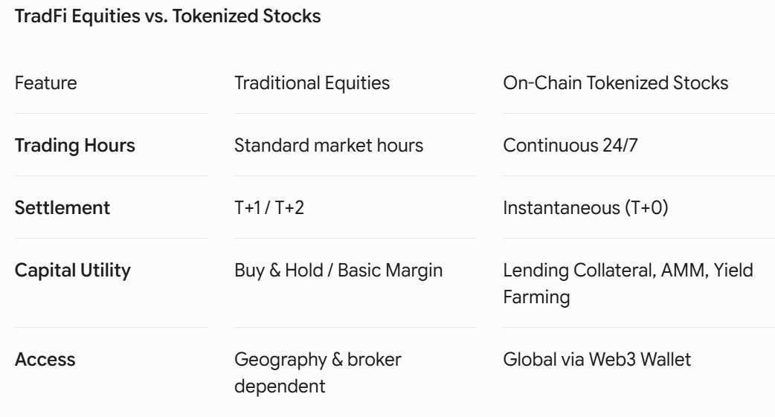The height and width of the screenshot is (417, 775).
Task: Click the Trading Hours row label
Action: [74, 145]
